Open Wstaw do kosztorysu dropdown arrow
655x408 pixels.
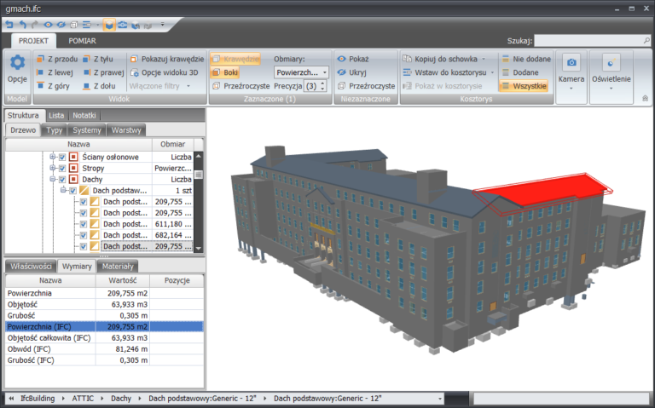tap(492, 72)
